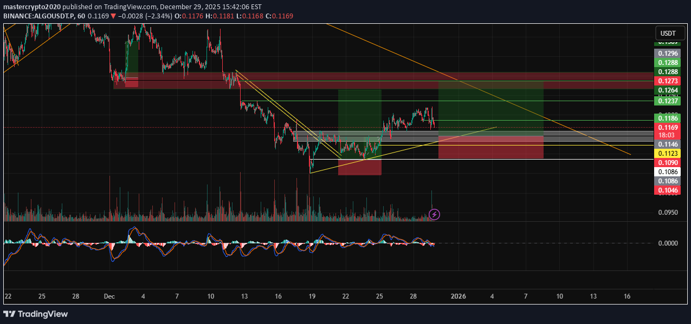Click the 18:03 candle countdown label
This screenshot has height=324, width=691.
667,135
